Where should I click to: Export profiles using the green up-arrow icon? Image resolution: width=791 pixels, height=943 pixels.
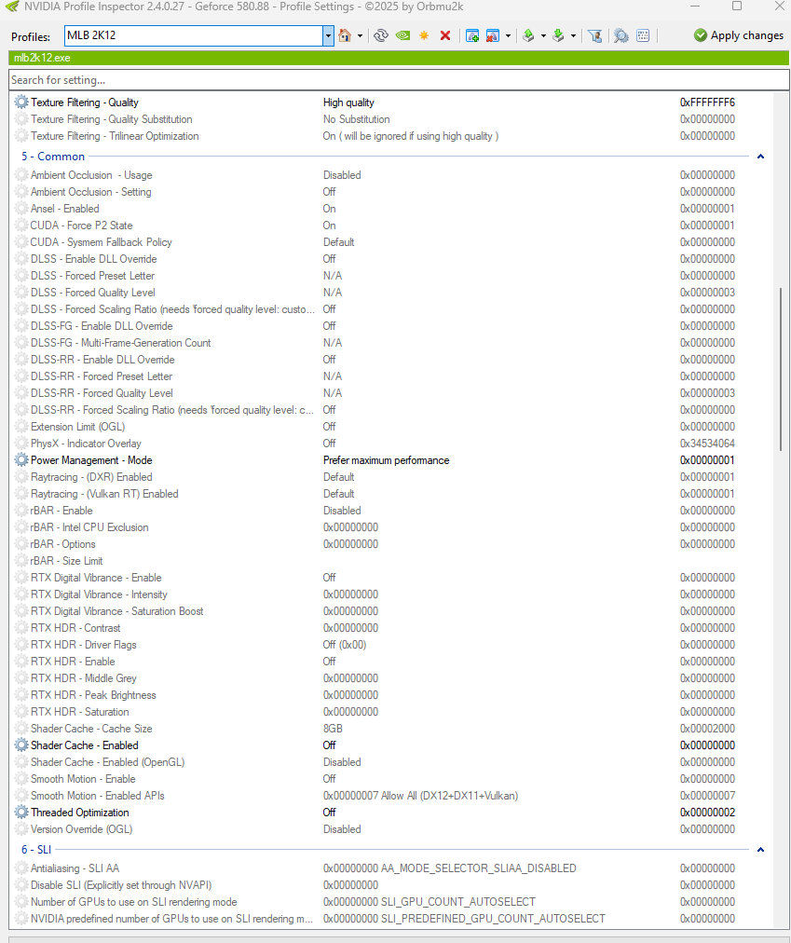(528, 35)
